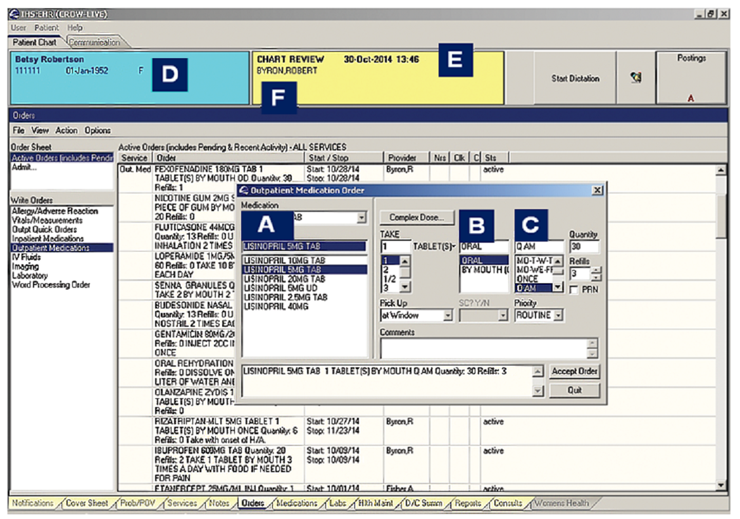The height and width of the screenshot is (519, 740).
Task: Select Outpt Quick Orders under Write Orders
Action: pos(44,229)
